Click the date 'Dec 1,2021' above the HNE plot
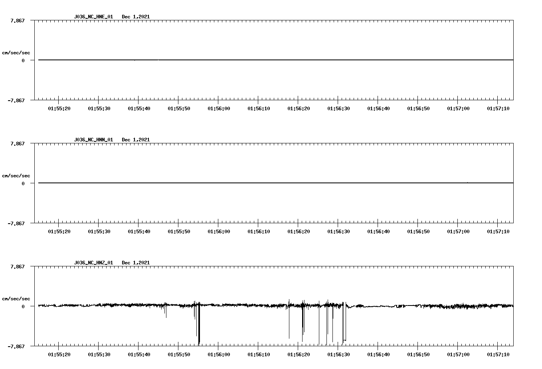 click(136, 17)
